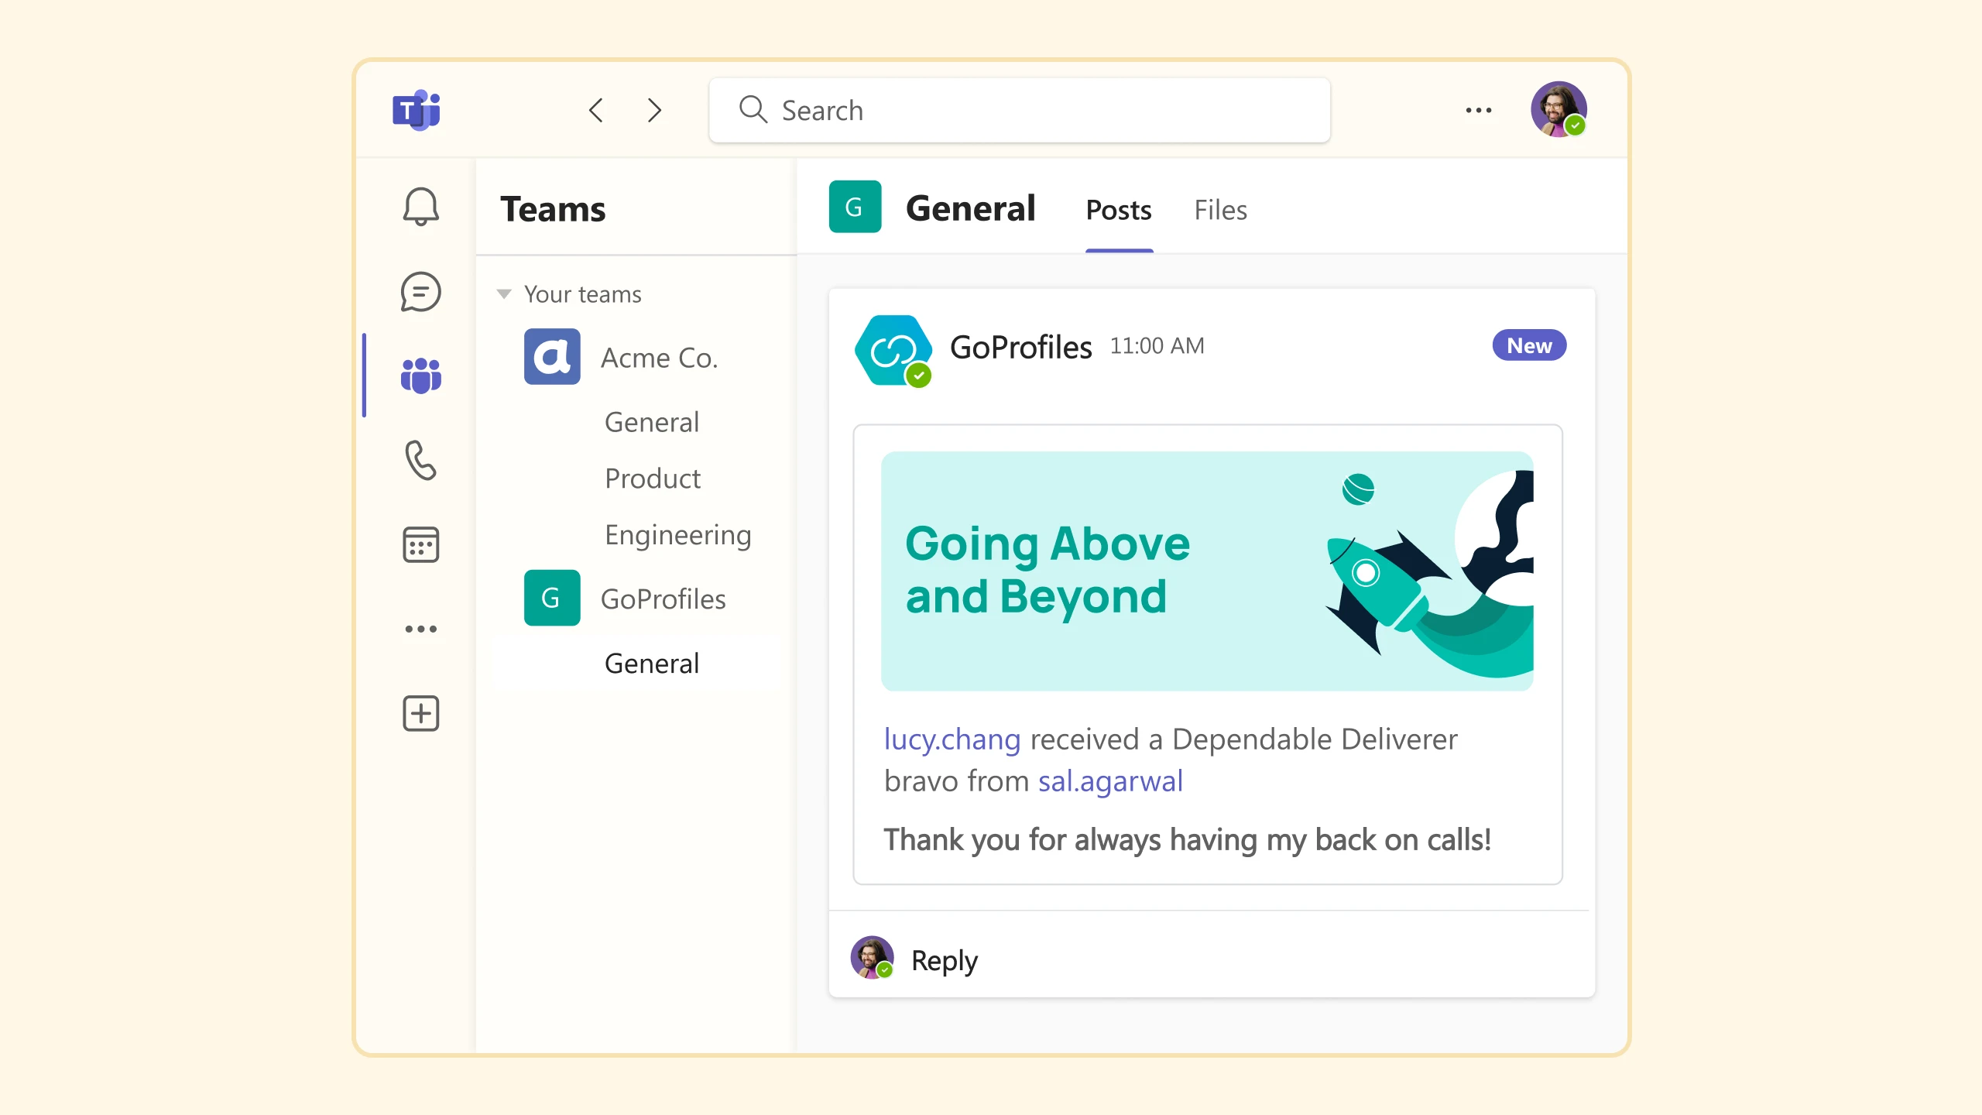Click the Engineering channel
1982x1115 pixels.
pos(678,533)
